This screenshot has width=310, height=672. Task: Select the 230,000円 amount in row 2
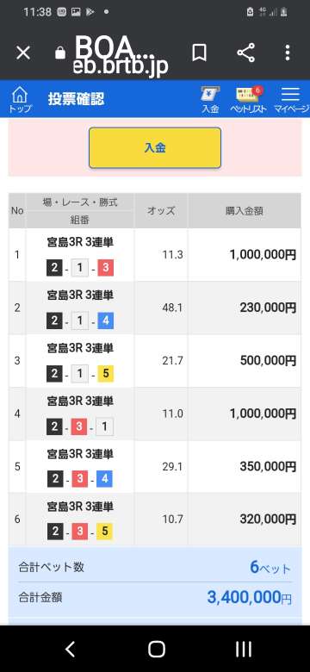click(x=268, y=308)
